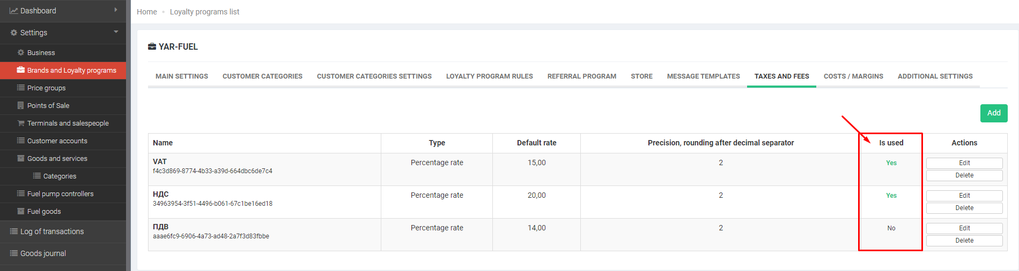Expand the Dashboard submenu arrow

click(116, 10)
